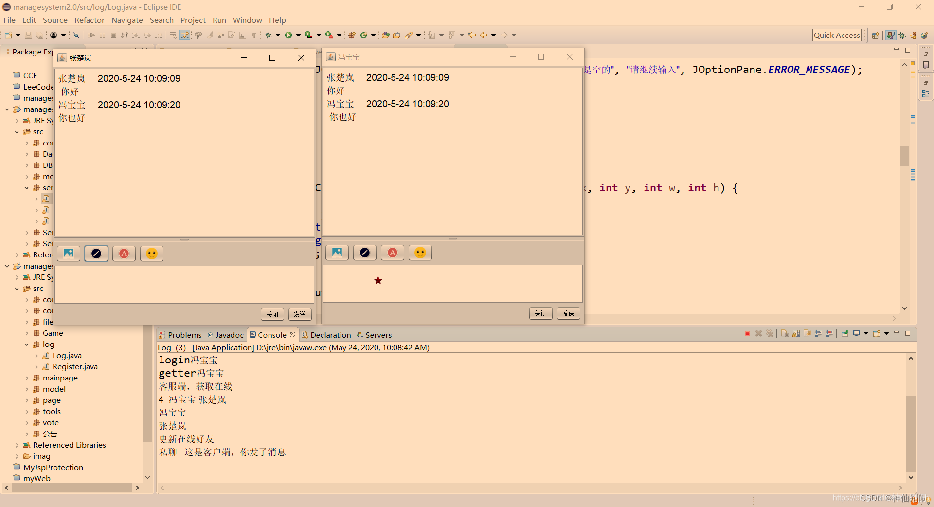Click the code editor vertical scrollbar thumb
The height and width of the screenshot is (507, 934).
click(x=904, y=156)
